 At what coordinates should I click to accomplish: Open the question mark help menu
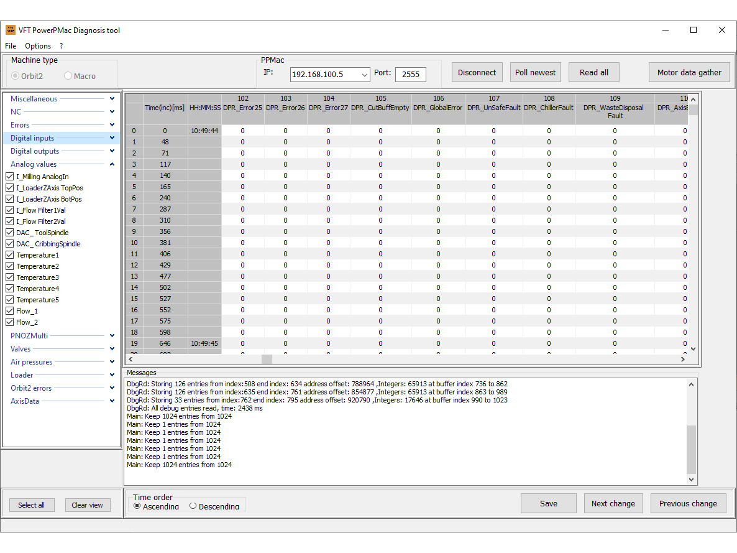62,46
